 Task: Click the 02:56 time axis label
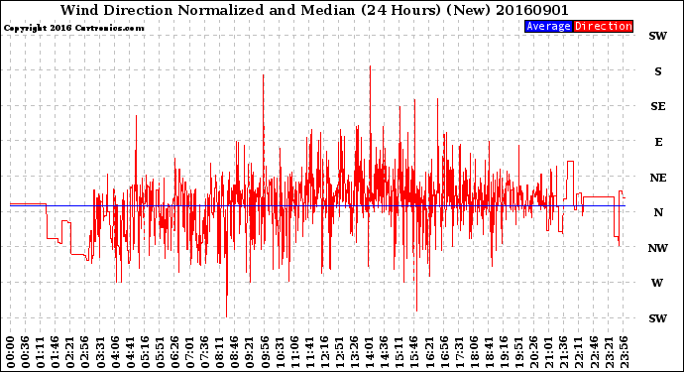[x=85, y=352]
